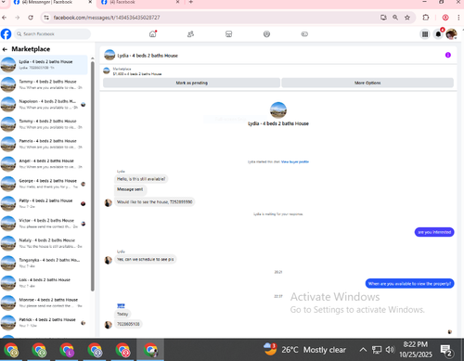Open Monroe conversation in the list
This screenshot has height=361, width=464.
(x=44, y=303)
